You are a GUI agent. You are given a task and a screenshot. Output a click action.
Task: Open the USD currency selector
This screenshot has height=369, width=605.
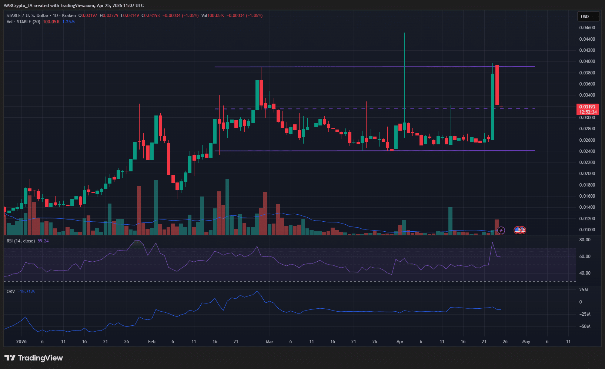(588, 16)
